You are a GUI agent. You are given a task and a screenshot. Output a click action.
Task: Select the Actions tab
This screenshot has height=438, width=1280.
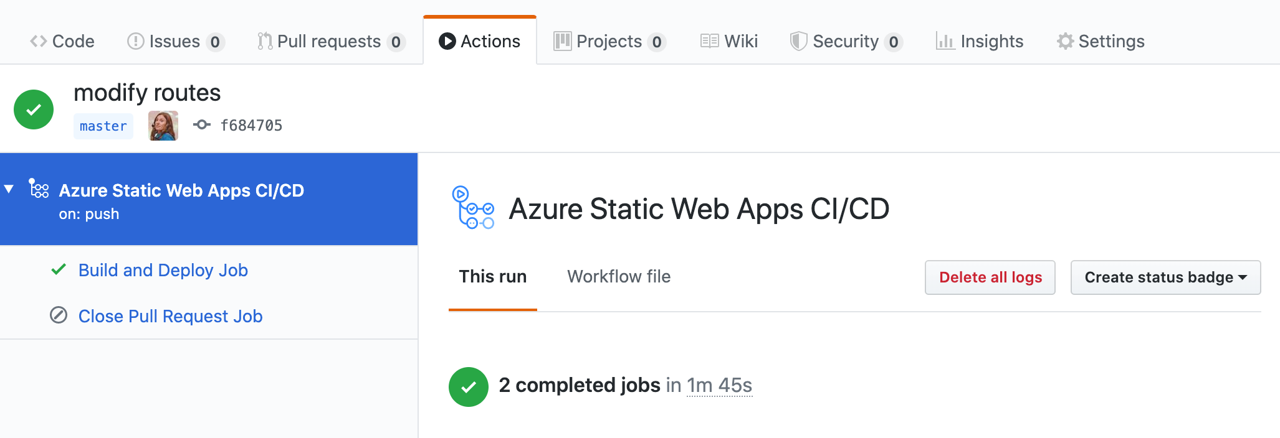point(480,41)
